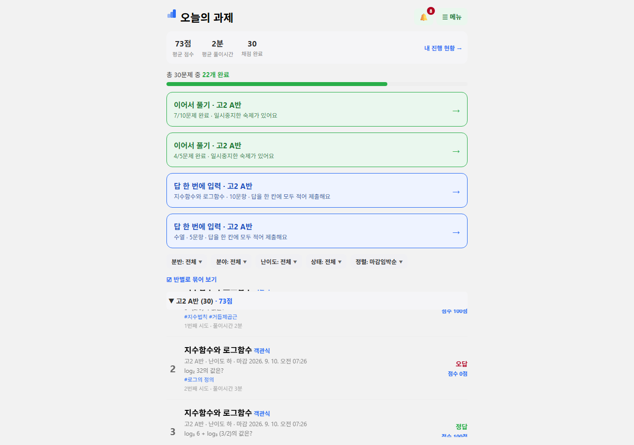Click the 2분 평균 풀이시간 stat
The height and width of the screenshot is (445, 634).
tap(217, 48)
